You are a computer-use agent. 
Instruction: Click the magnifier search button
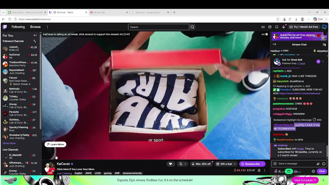coord(192,27)
